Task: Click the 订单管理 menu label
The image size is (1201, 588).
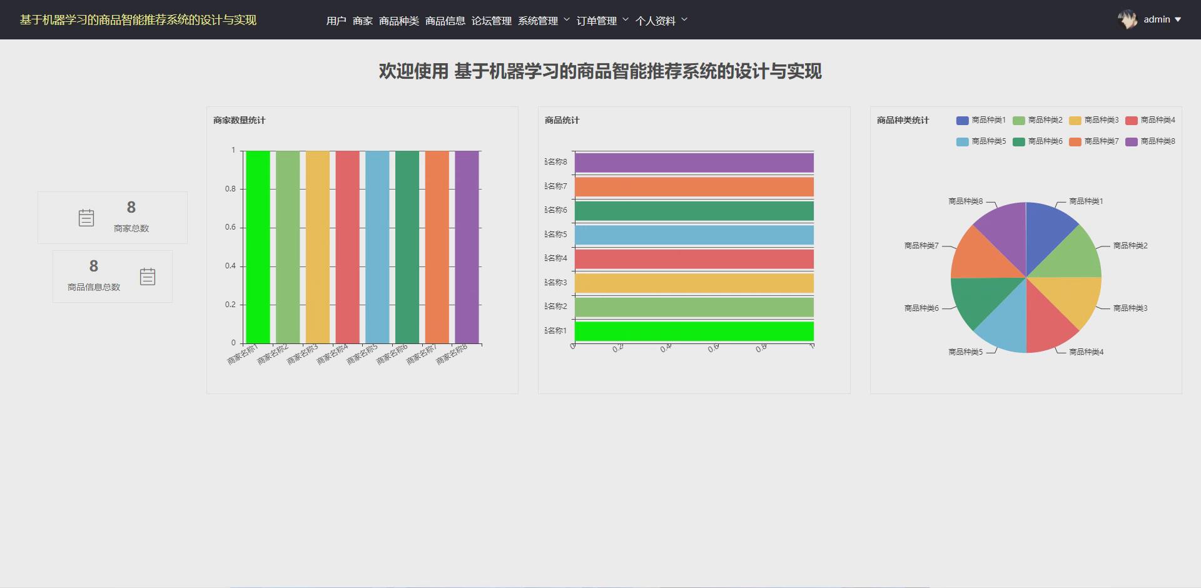Action: (597, 21)
